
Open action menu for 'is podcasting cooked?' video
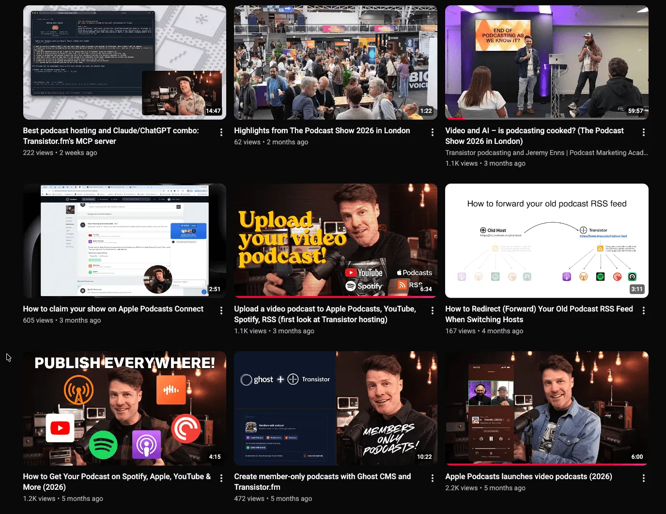click(644, 132)
